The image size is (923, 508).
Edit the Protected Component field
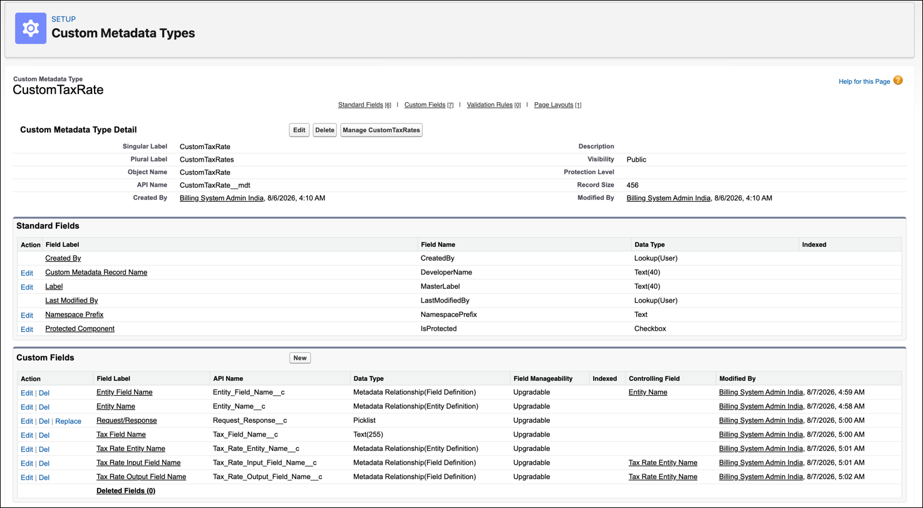click(x=27, y=329)
